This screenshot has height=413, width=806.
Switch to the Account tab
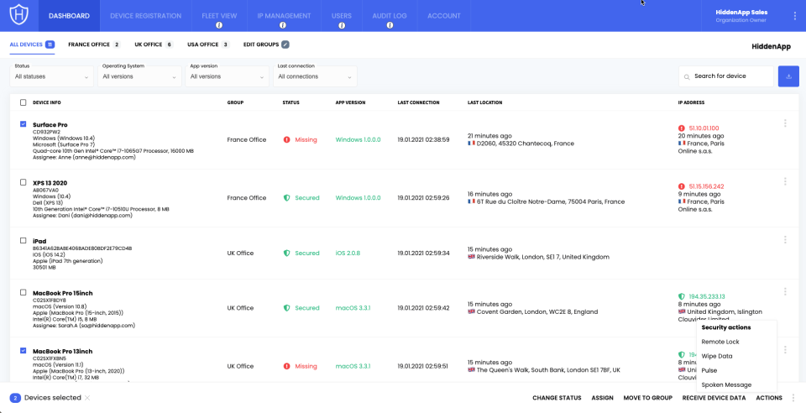coord(444,16)
